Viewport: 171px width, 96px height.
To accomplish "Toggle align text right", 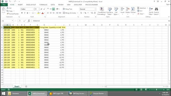I will (53, 13).
